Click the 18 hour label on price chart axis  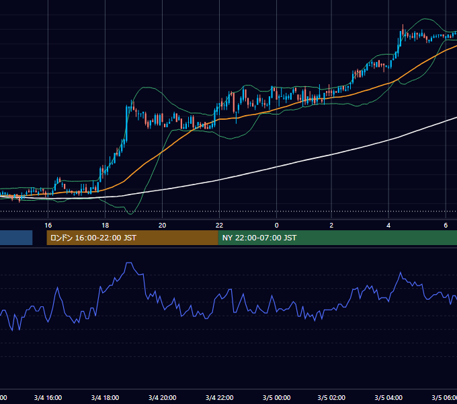pyautogui.click(x=106, y=226)
